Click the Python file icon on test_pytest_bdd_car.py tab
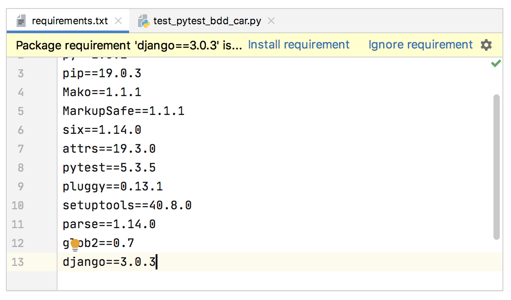511x300 pixels. coord(143,21)
